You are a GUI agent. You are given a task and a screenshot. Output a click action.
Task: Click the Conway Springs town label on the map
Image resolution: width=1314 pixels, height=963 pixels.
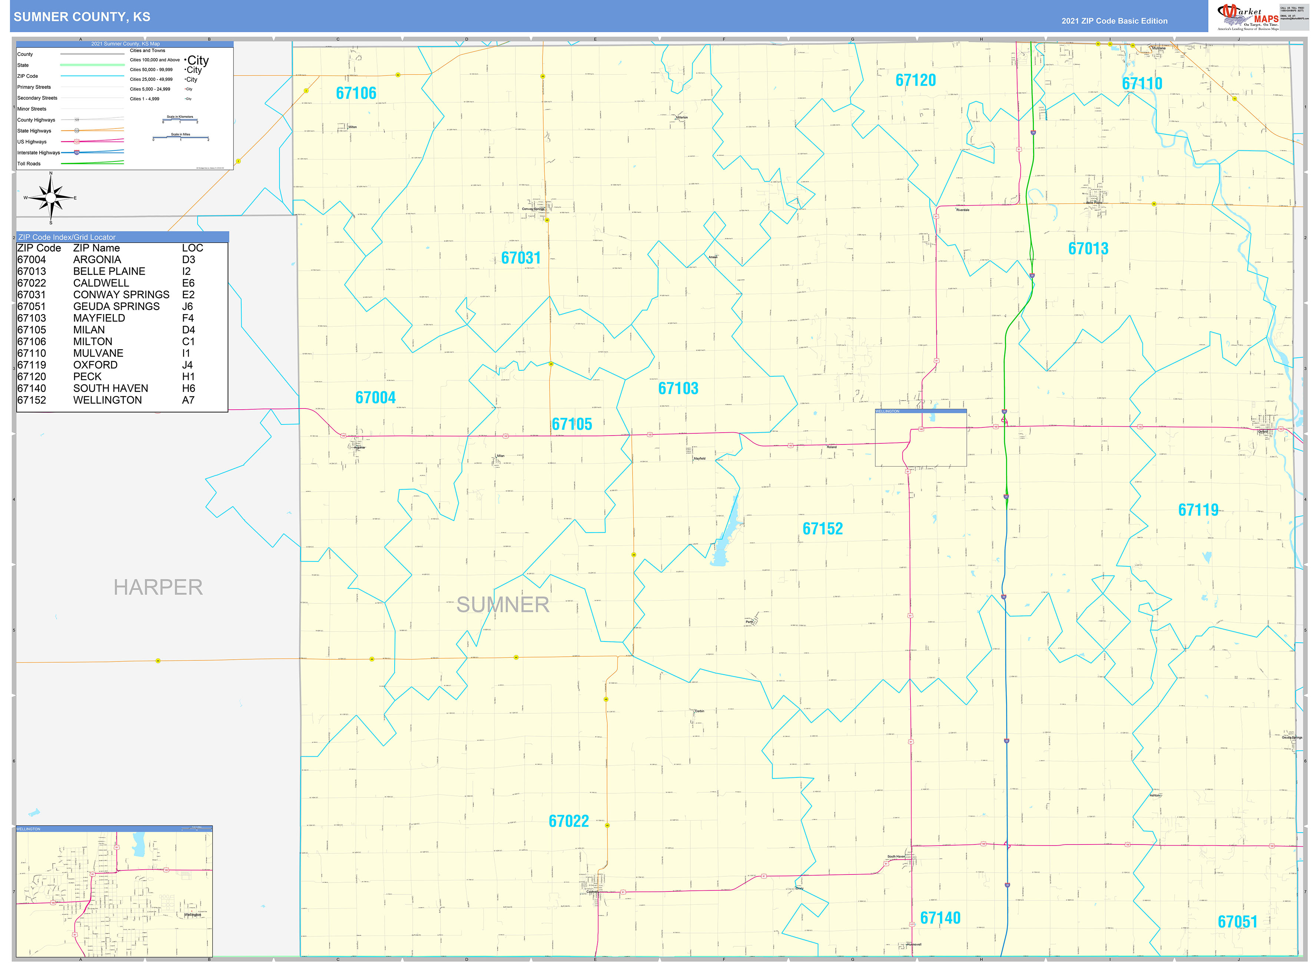pos(533,209)
